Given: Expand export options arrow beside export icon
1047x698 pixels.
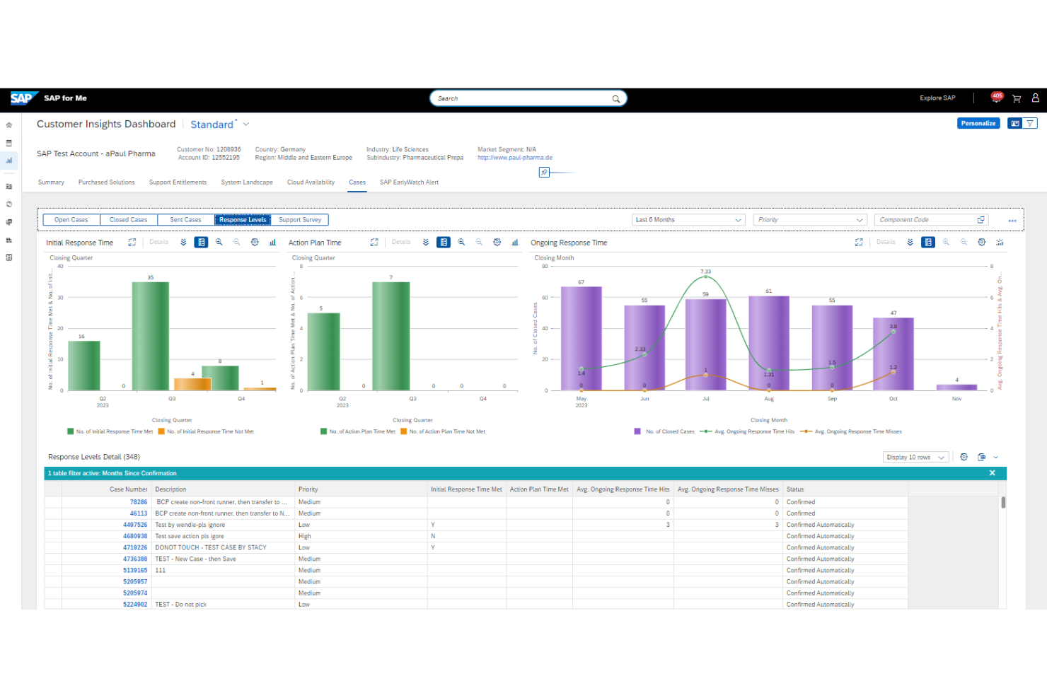Looking at the screenshot, I should tap(996, 458).
